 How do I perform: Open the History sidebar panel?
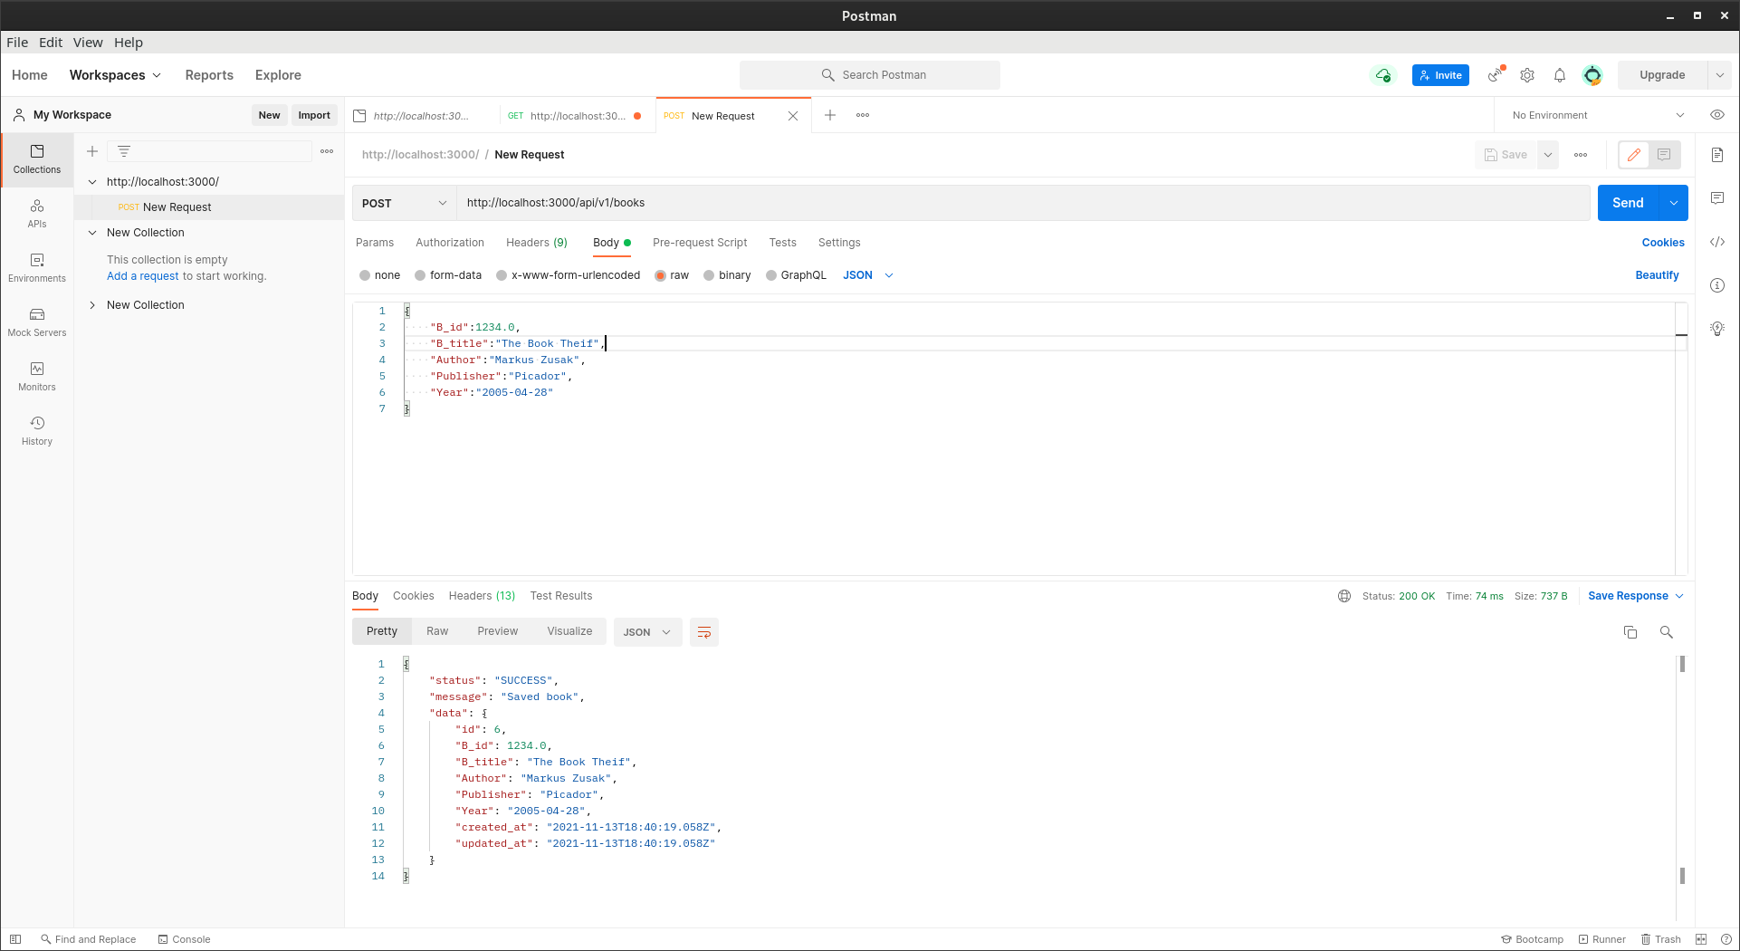click(x=37, y=431)
